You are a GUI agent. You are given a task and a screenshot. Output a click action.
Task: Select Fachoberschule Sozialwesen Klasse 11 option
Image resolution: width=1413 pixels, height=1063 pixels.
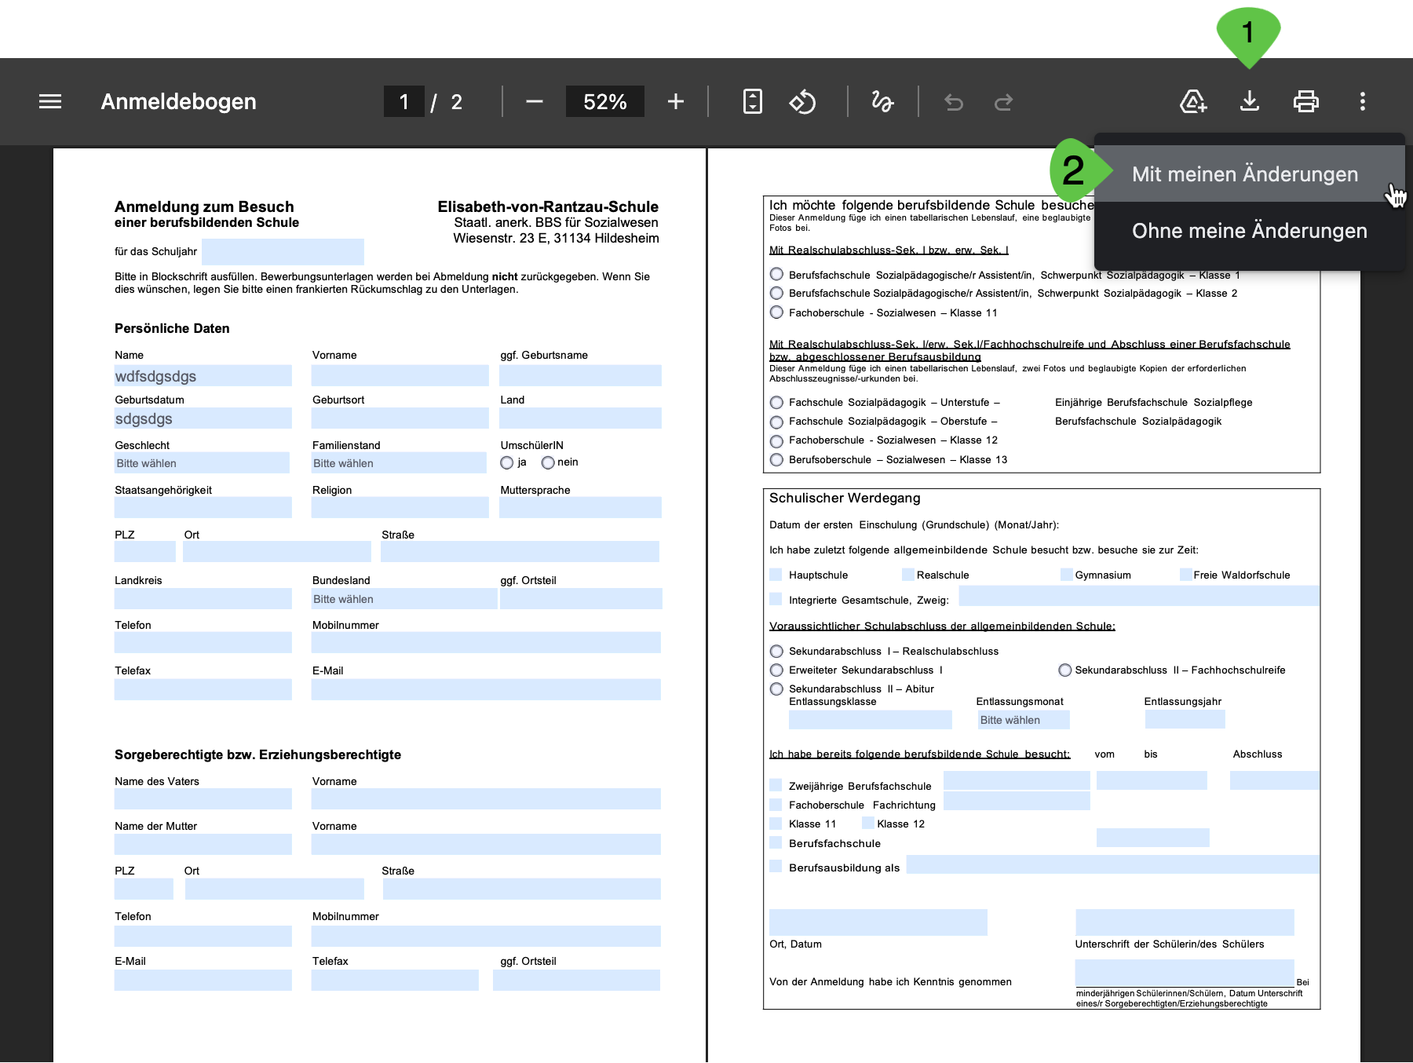point(776,312)
